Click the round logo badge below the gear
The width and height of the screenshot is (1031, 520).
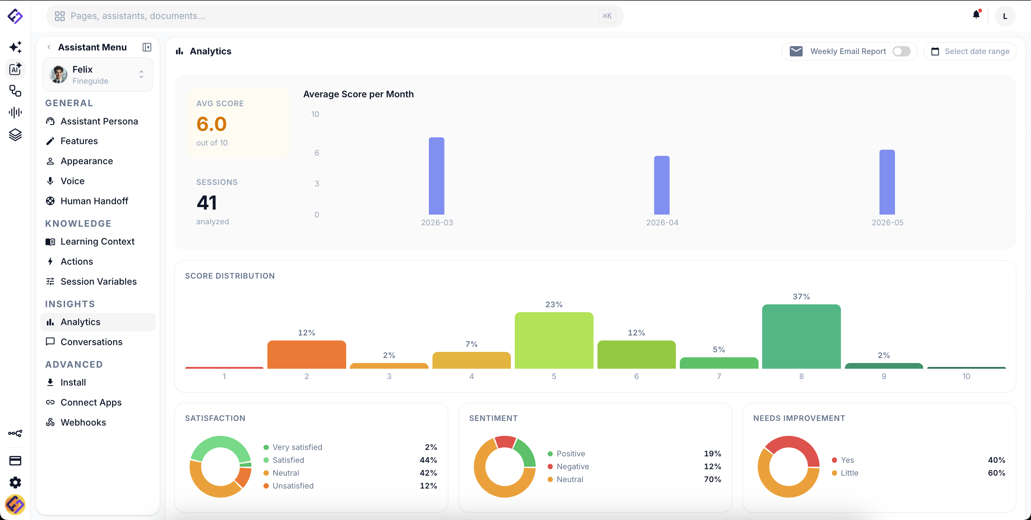click(15, 504)
